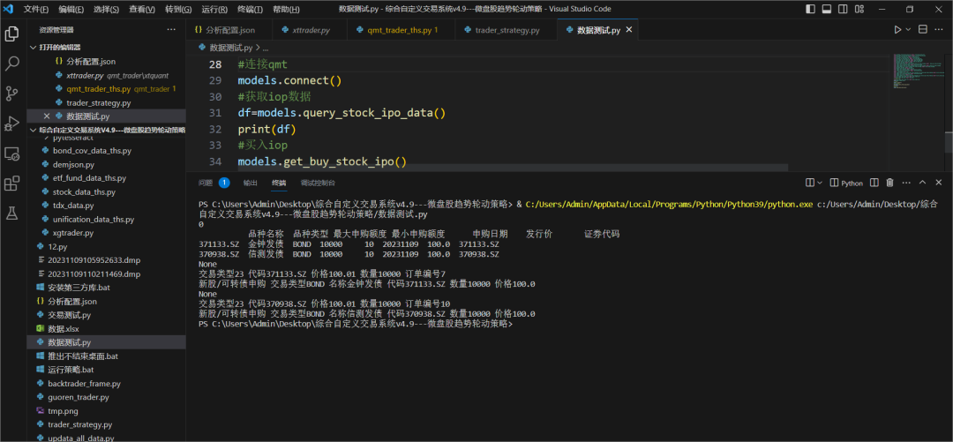This screenshot has width=953, height=442.
Task: Maximize the panel with up chevron
Action: 922,183
